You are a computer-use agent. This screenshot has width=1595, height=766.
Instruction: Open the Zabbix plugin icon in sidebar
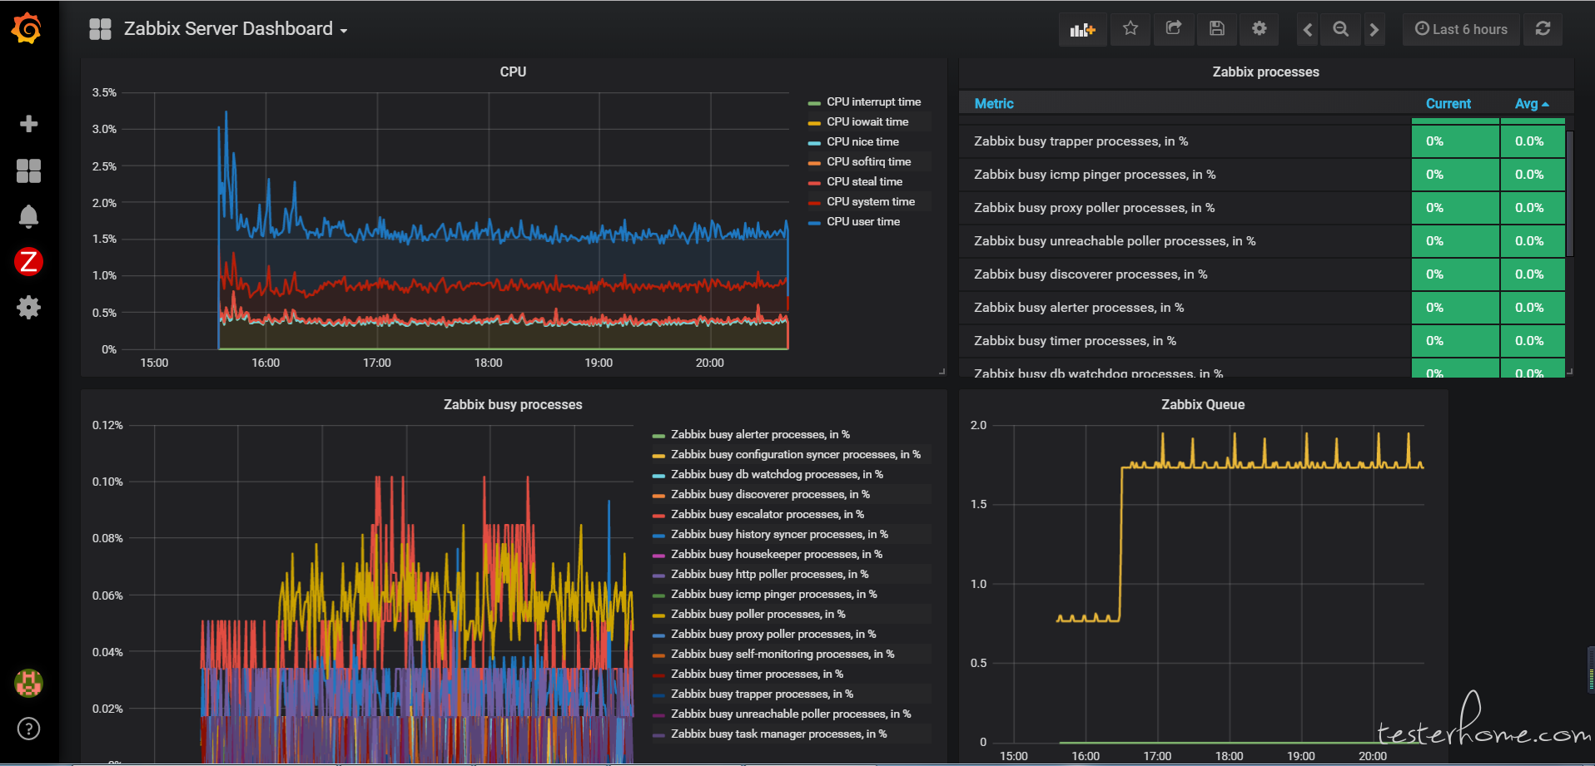coord(28,262)
